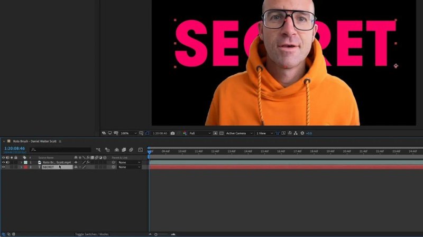Click the Fast Previews icon
This screenshot has width=423, height=237.
[283, 133]
